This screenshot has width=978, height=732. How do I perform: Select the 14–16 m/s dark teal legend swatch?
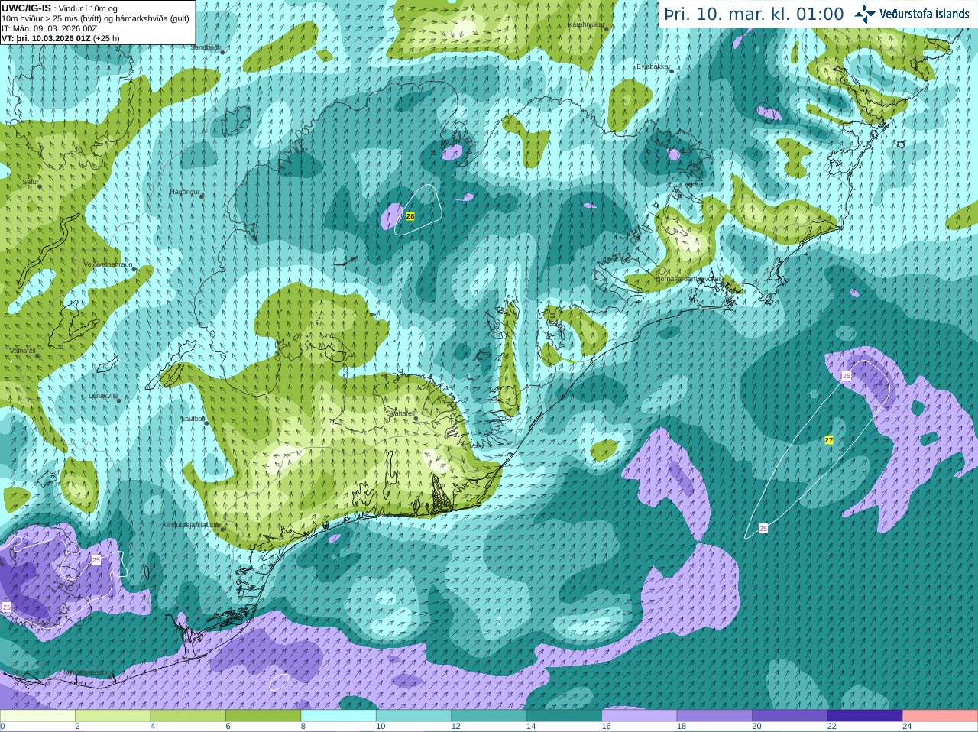pos(564,716)
